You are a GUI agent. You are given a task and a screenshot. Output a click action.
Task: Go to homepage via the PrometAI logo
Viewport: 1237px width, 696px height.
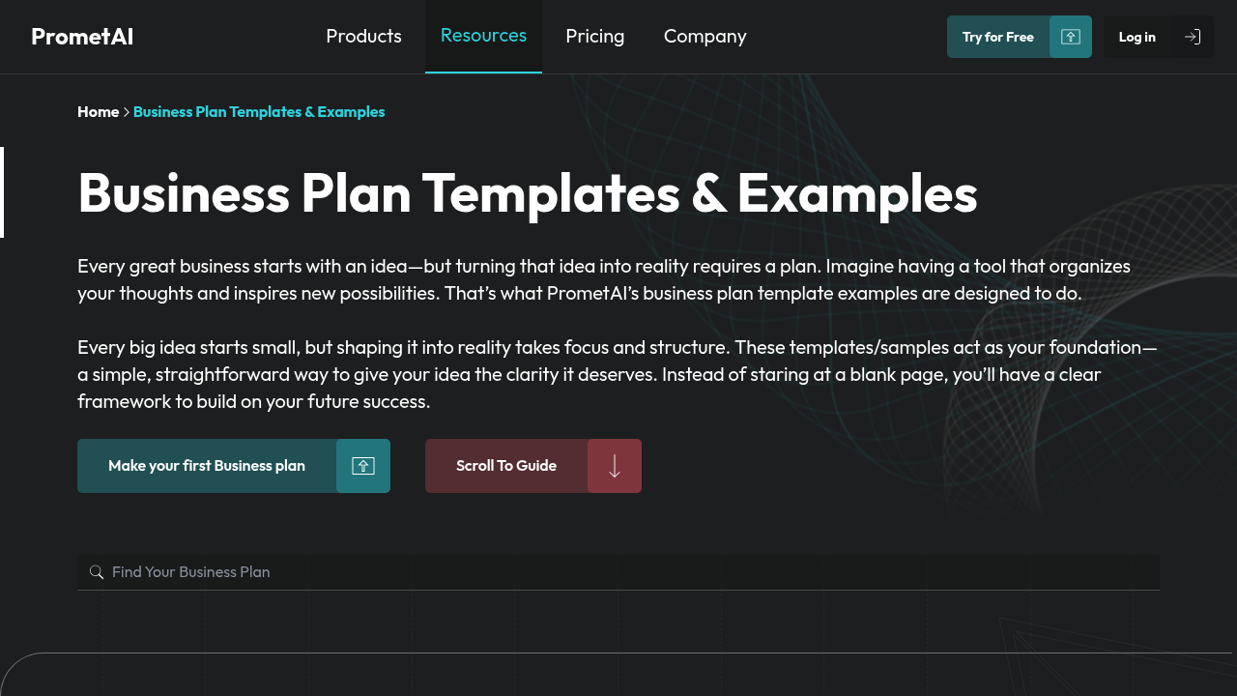coord(82,37)
